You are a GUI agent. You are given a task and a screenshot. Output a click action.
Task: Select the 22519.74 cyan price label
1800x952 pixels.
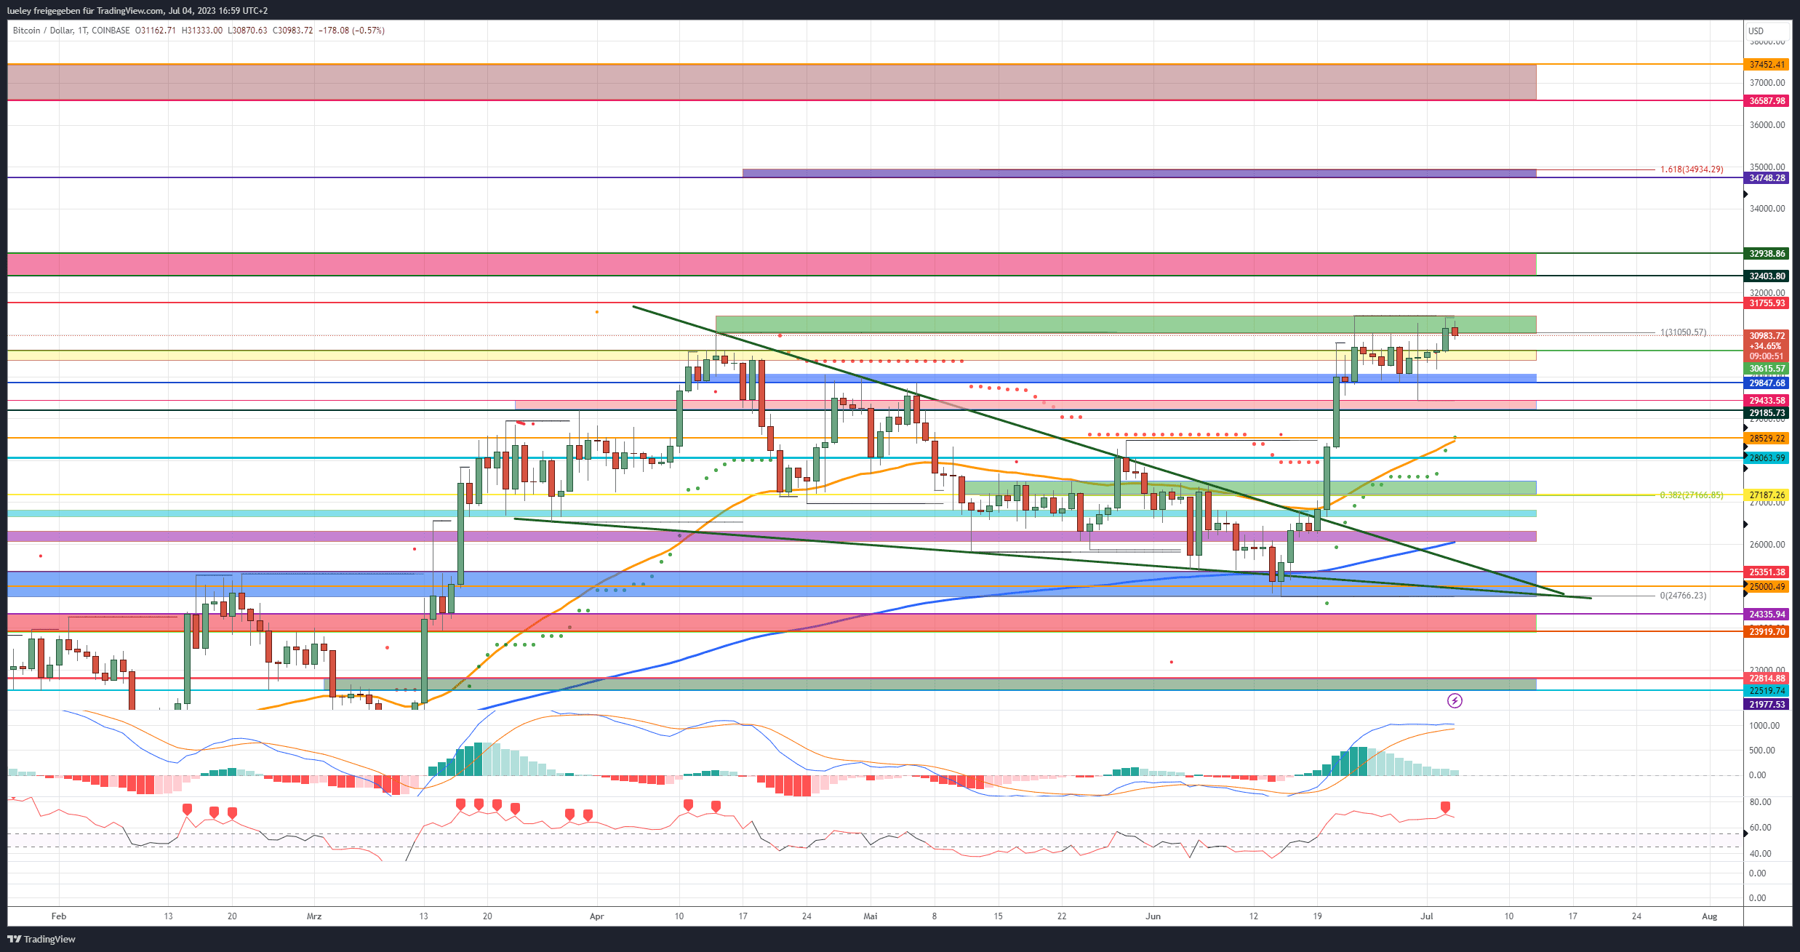tap(1767, 691)
